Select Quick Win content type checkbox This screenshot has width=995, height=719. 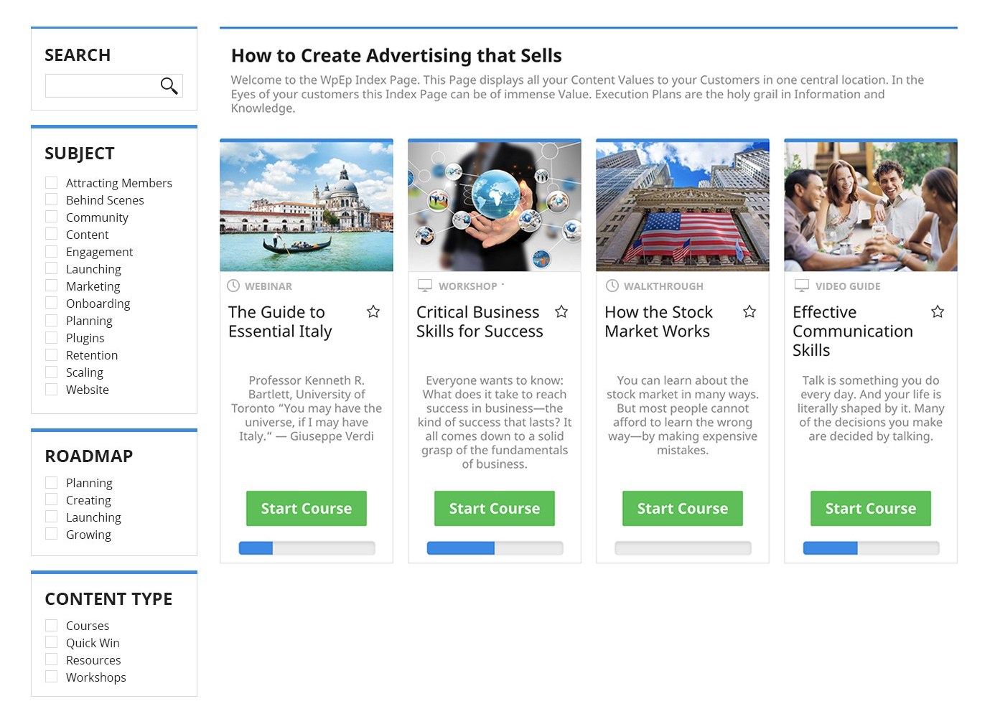click(x=52, y=642)
